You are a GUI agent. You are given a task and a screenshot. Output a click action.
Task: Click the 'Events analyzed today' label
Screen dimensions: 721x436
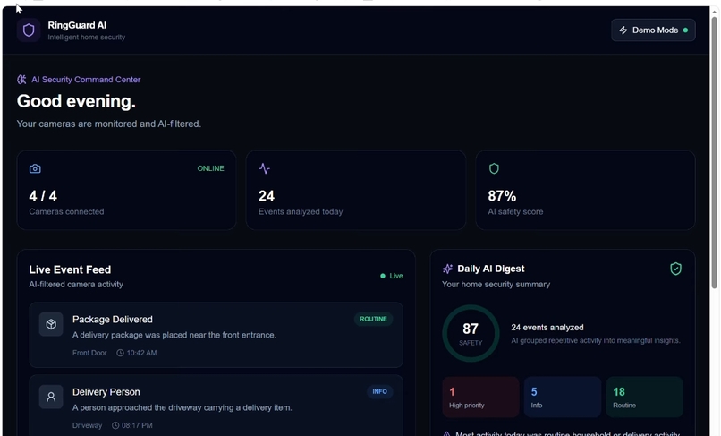coord(301,212)
